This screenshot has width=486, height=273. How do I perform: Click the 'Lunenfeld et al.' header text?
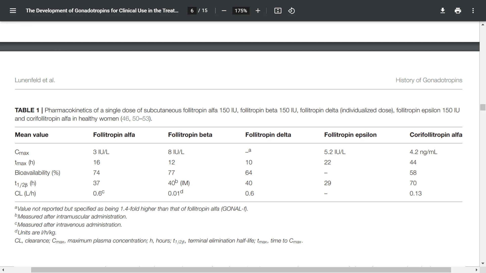pyautogui.click(x=35, y=80)
